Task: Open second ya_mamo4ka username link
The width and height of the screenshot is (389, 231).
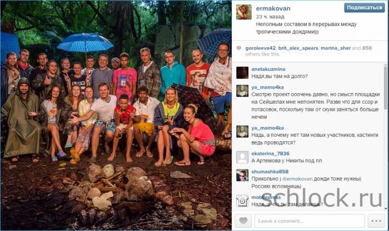Action: tap(267, 128)
